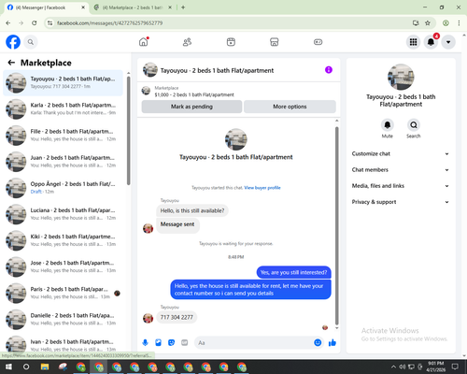Go to the Home feed icon
The height and width of the screenshot is (374, 467).
(x=144, y=42)
